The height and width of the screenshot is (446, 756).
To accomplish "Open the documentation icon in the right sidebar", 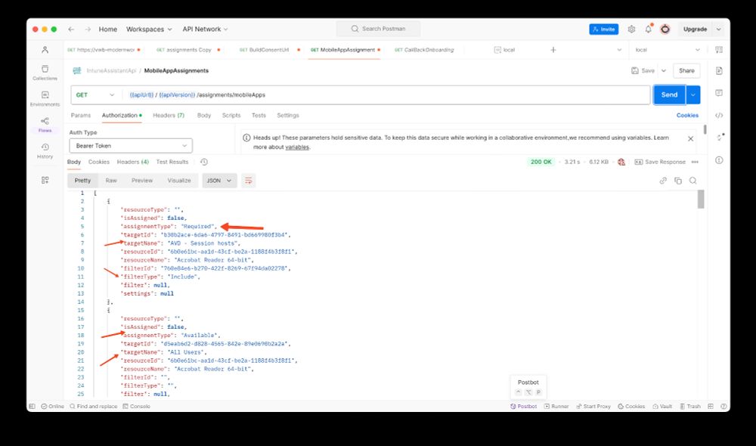I will click(719, 71).
